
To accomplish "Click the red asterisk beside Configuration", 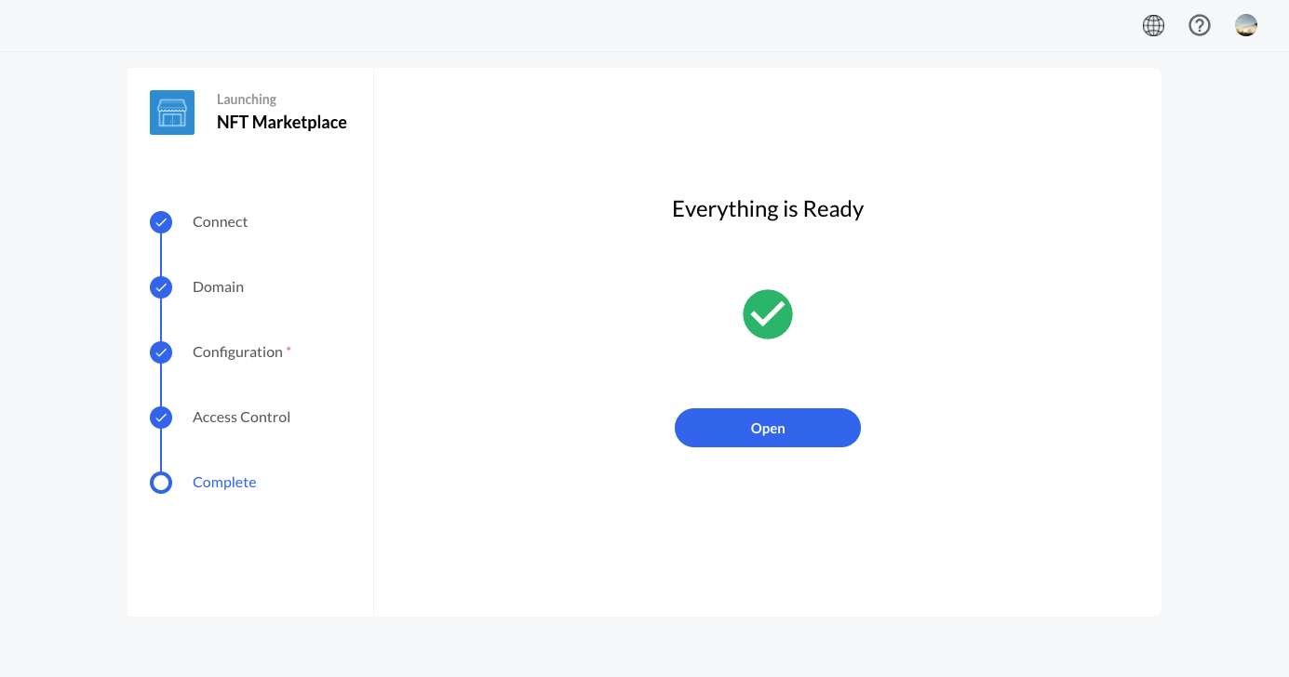I will (289, 350).
